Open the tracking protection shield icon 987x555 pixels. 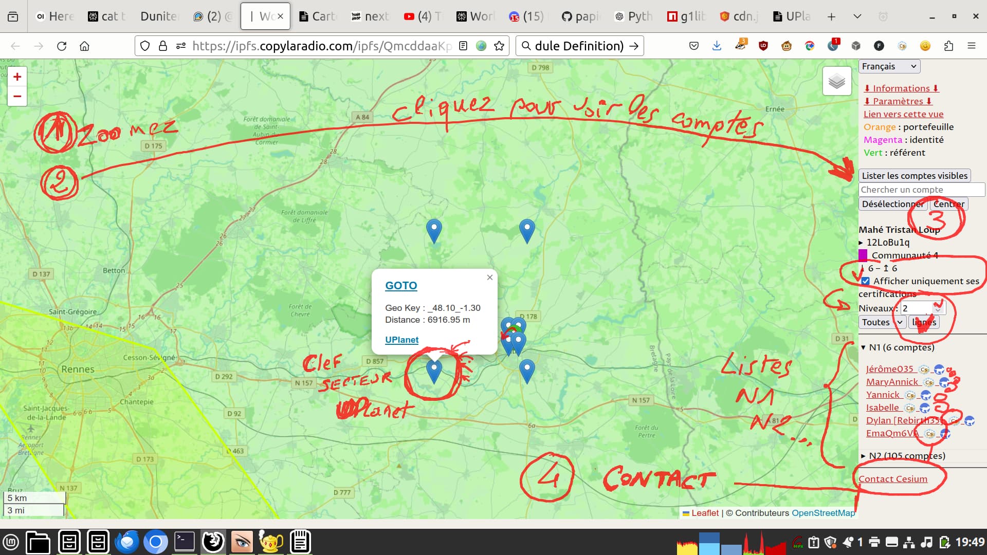[145, 46]
